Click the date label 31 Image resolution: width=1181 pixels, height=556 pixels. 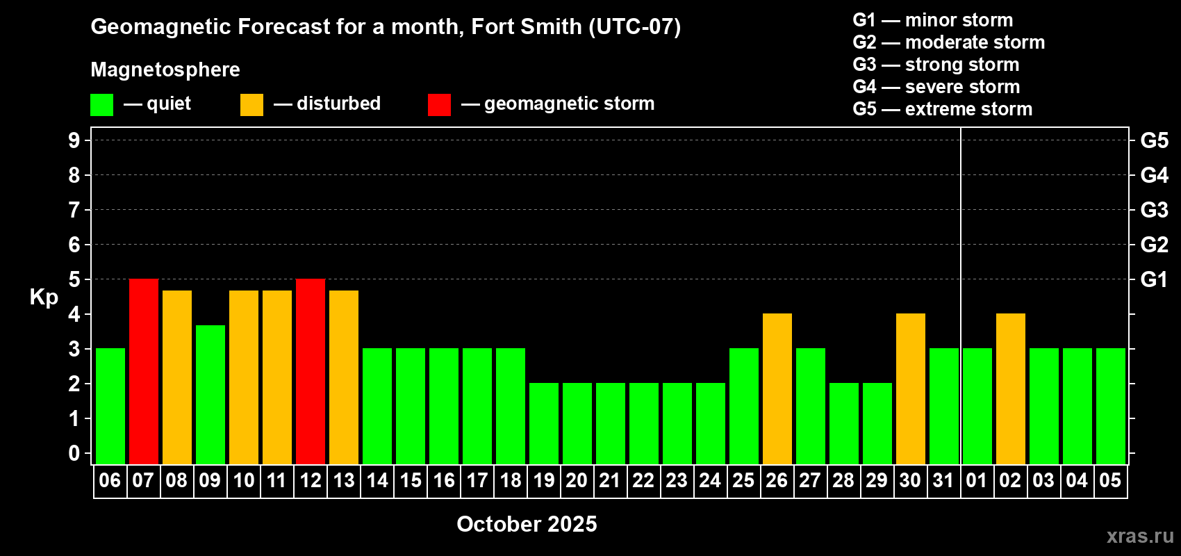[x=943, y=480]
